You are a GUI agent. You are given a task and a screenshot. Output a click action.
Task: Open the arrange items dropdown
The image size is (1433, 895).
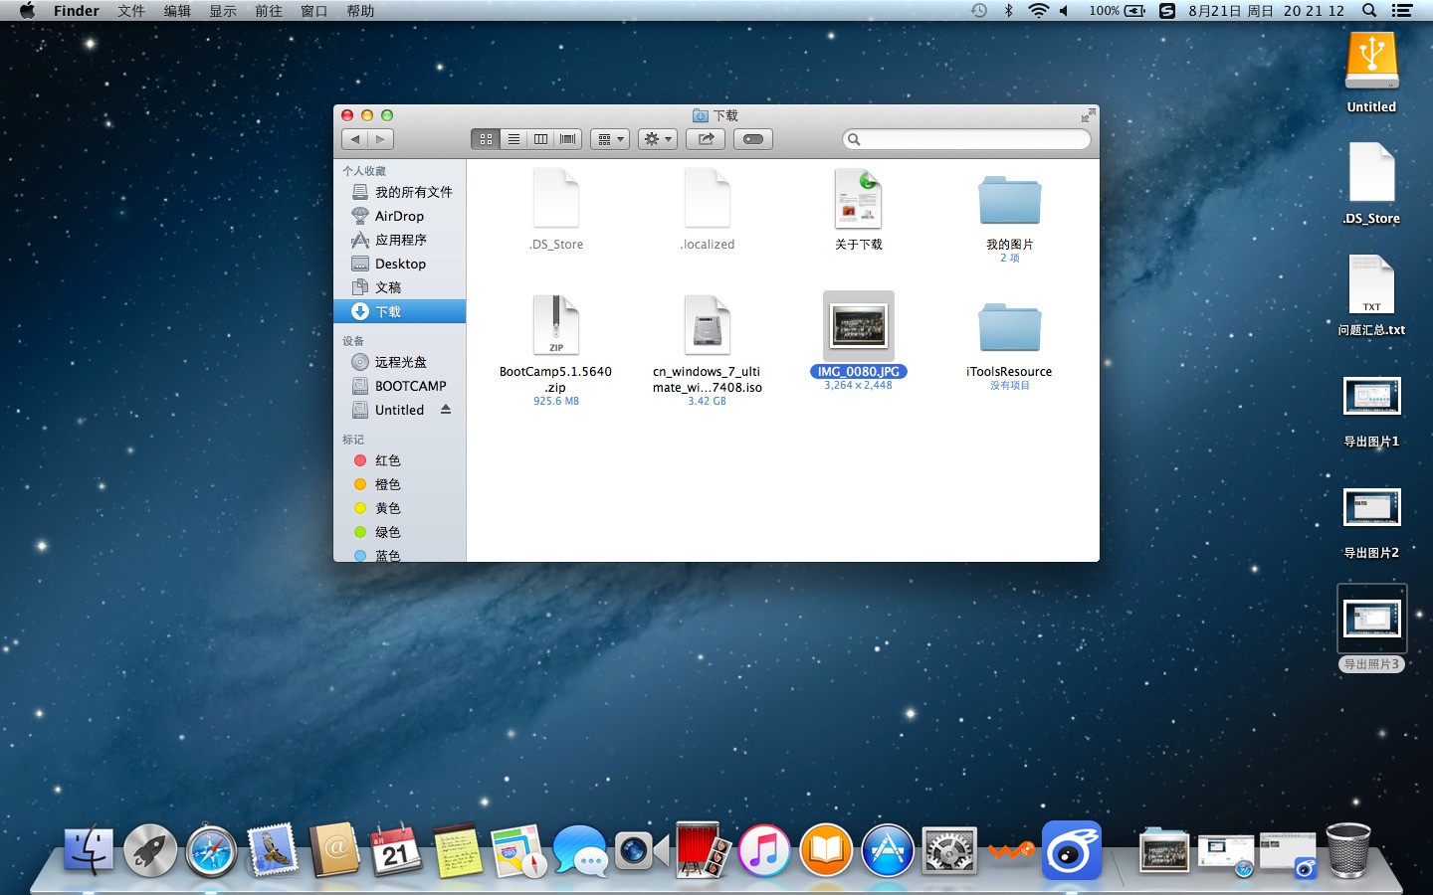click(x=610, y=139)
